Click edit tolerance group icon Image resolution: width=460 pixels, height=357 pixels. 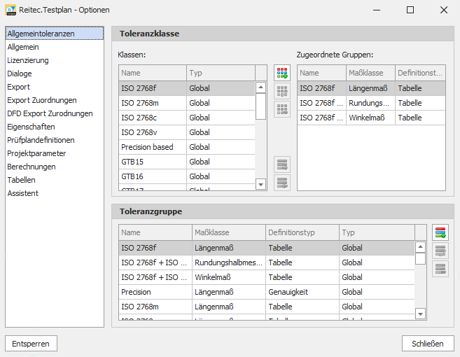point(440,251)
